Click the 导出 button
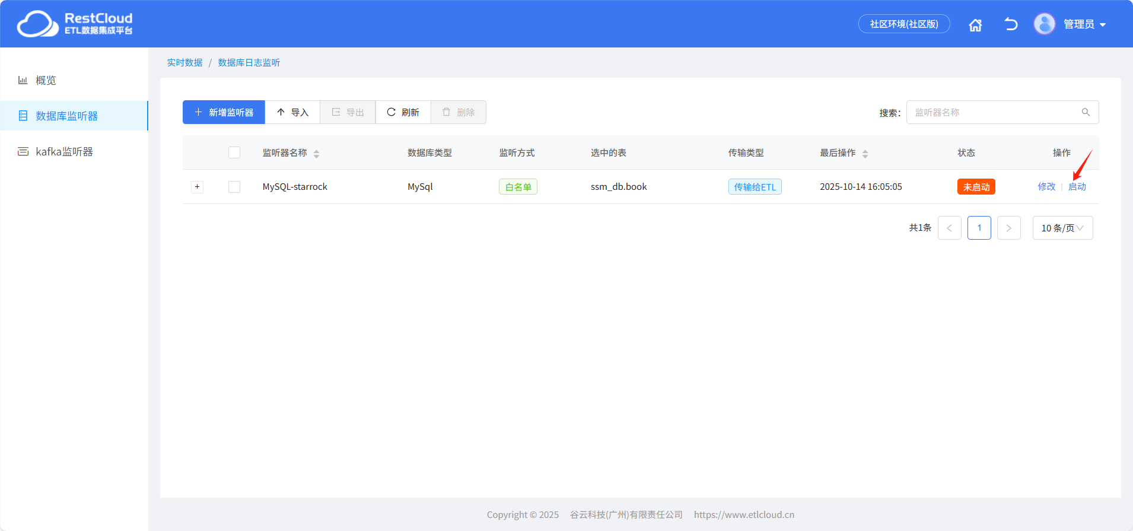The width and height of the screenshot is (1133, 531). tap(348, 112)
